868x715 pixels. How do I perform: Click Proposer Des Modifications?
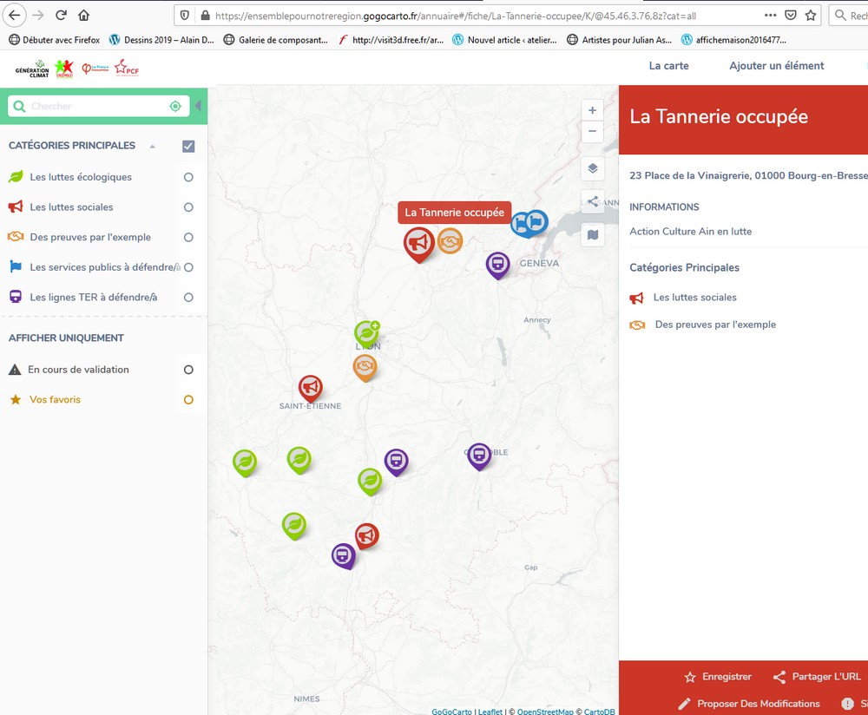coord(749,704)
